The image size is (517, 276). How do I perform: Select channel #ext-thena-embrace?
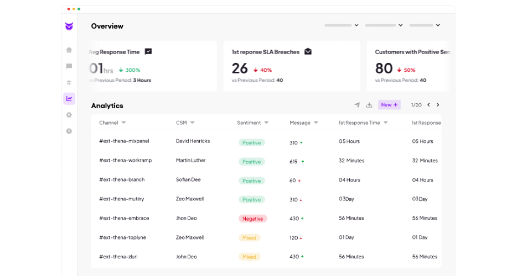[125, 218]
